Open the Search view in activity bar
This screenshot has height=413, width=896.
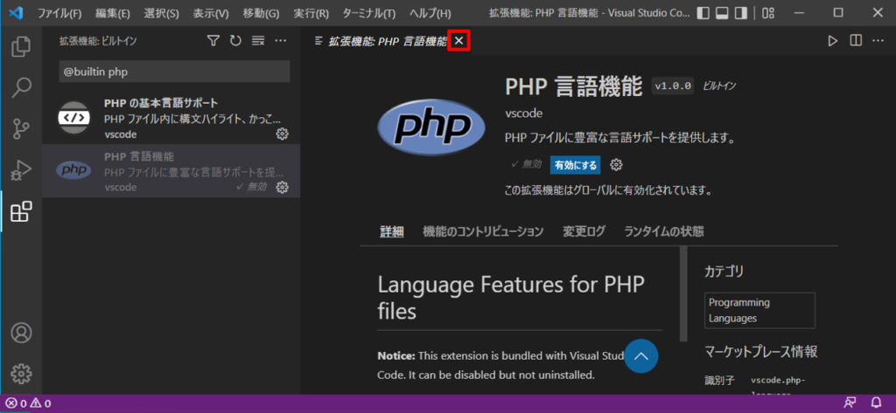pyautogui.click(x=21, y=87)
